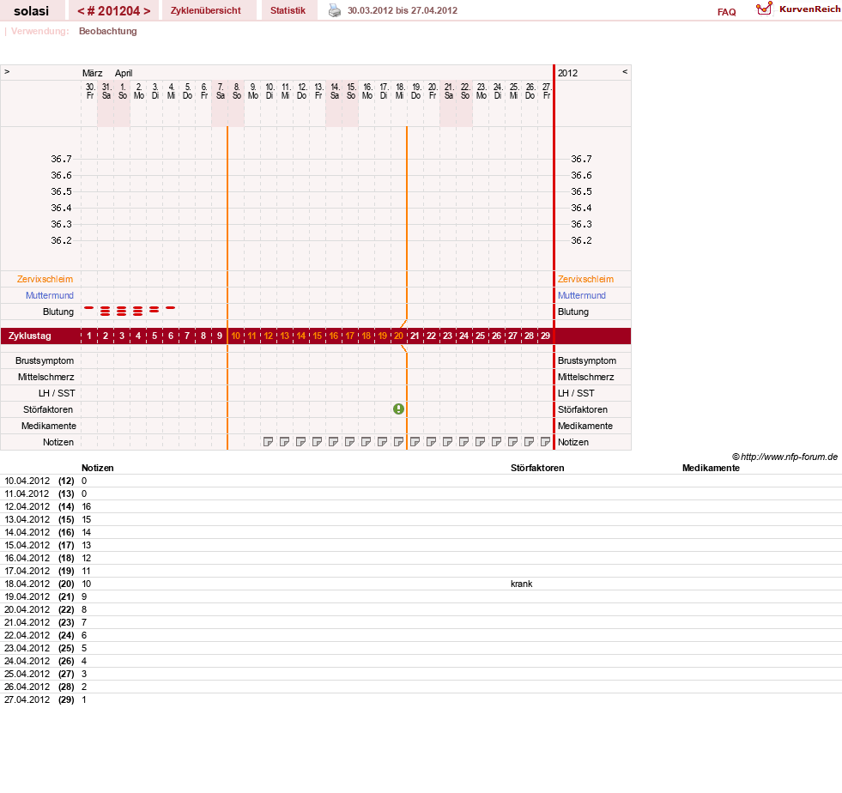Open note icon for 12. Do (cycle day 14)

click(300, 442)
